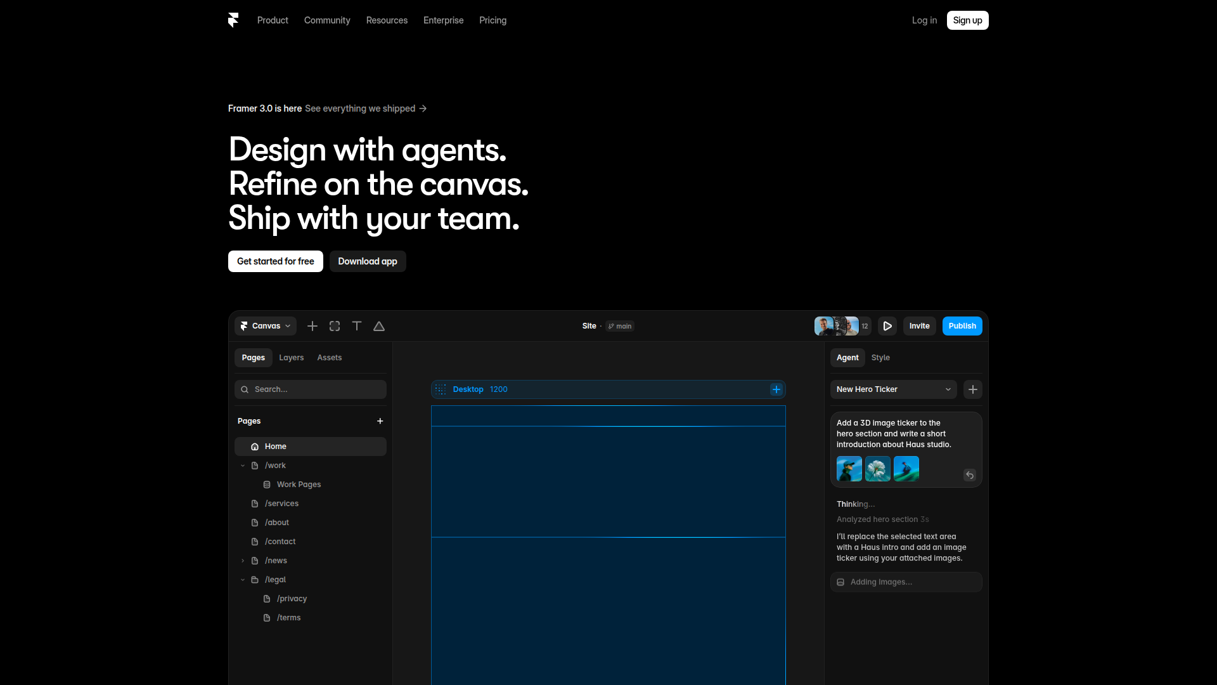Screen dimensions: 1217x685
Task: Select the Text tool
Action: [x=357, y=326]
